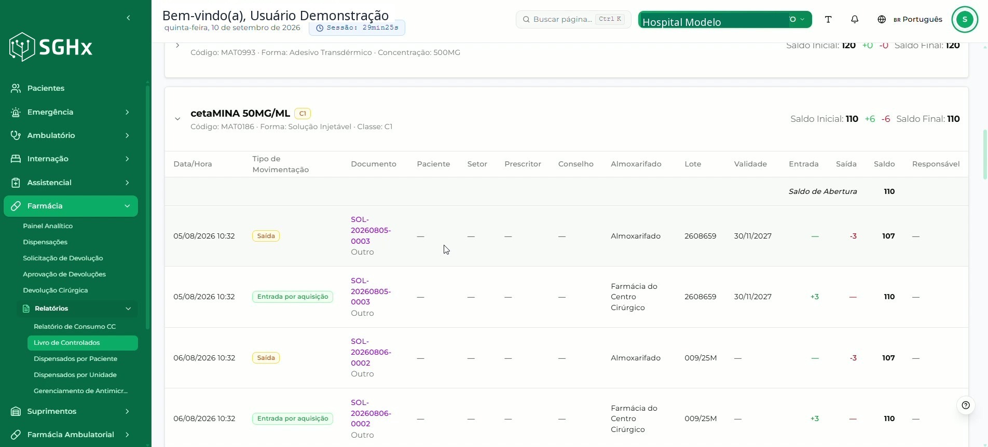The image size is (988, 447).
Task: Open Dispensados por Unidade report
Action: pyautogui.click(x=75, y=375)
